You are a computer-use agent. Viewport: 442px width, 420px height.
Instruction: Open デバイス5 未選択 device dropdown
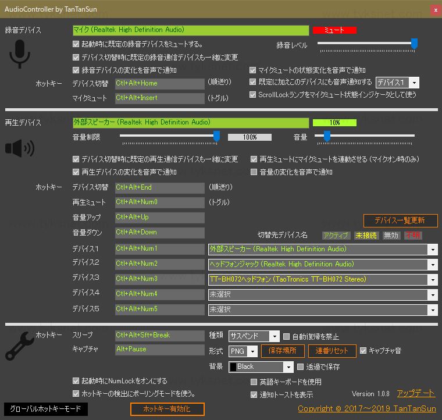pos(323,310)
